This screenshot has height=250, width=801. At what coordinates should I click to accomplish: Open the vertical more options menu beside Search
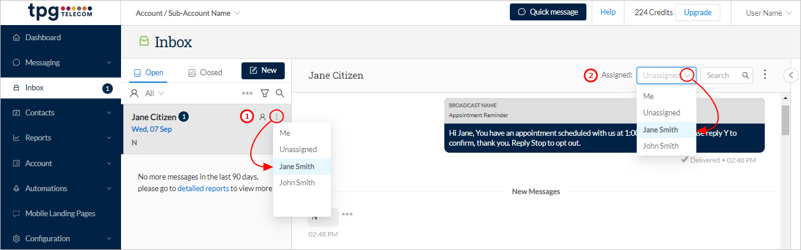tap(765, 75)
